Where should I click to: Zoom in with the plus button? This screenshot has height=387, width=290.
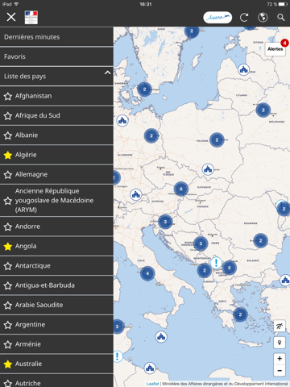pyautogui.click(x=280, y=359)
